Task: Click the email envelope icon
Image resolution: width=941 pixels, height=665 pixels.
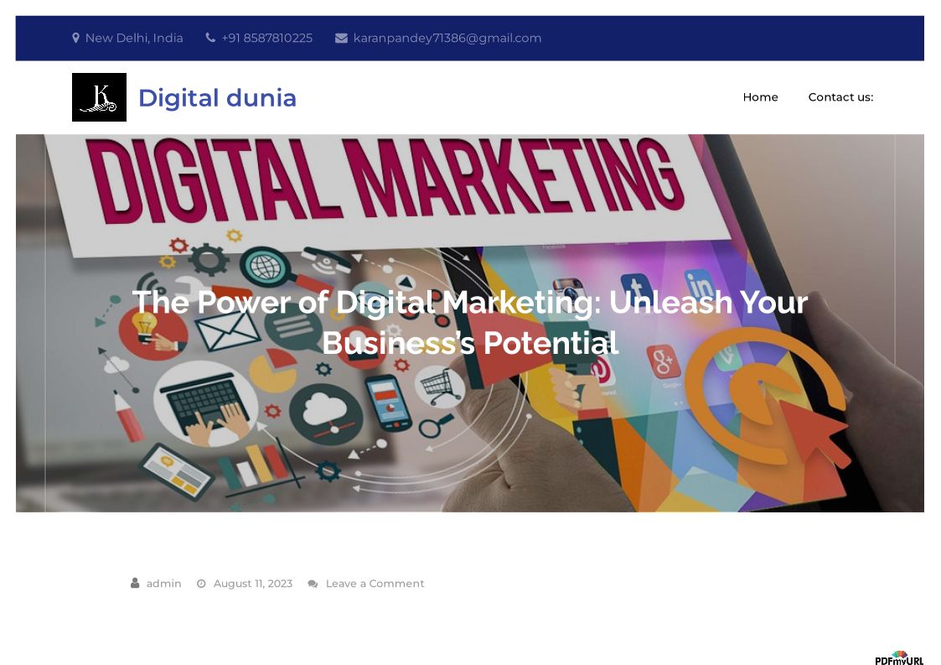Action: [x=342, y=39]
